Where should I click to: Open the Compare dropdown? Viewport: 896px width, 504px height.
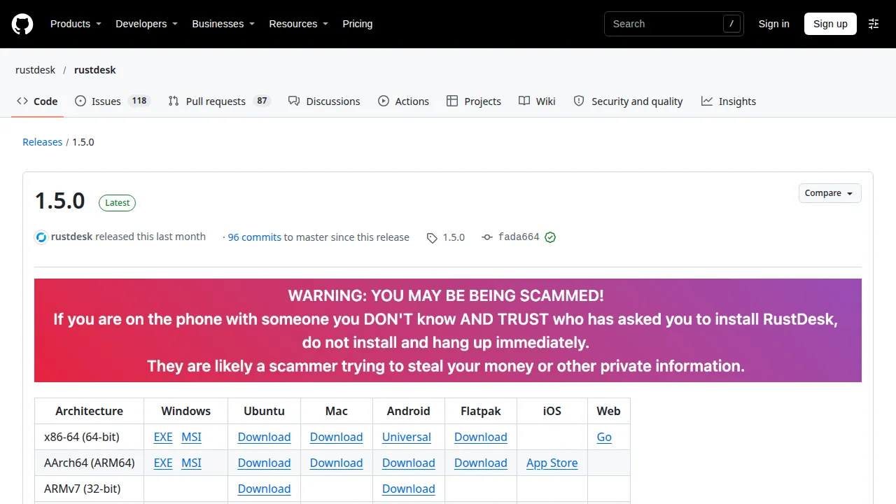coord(829,193)
